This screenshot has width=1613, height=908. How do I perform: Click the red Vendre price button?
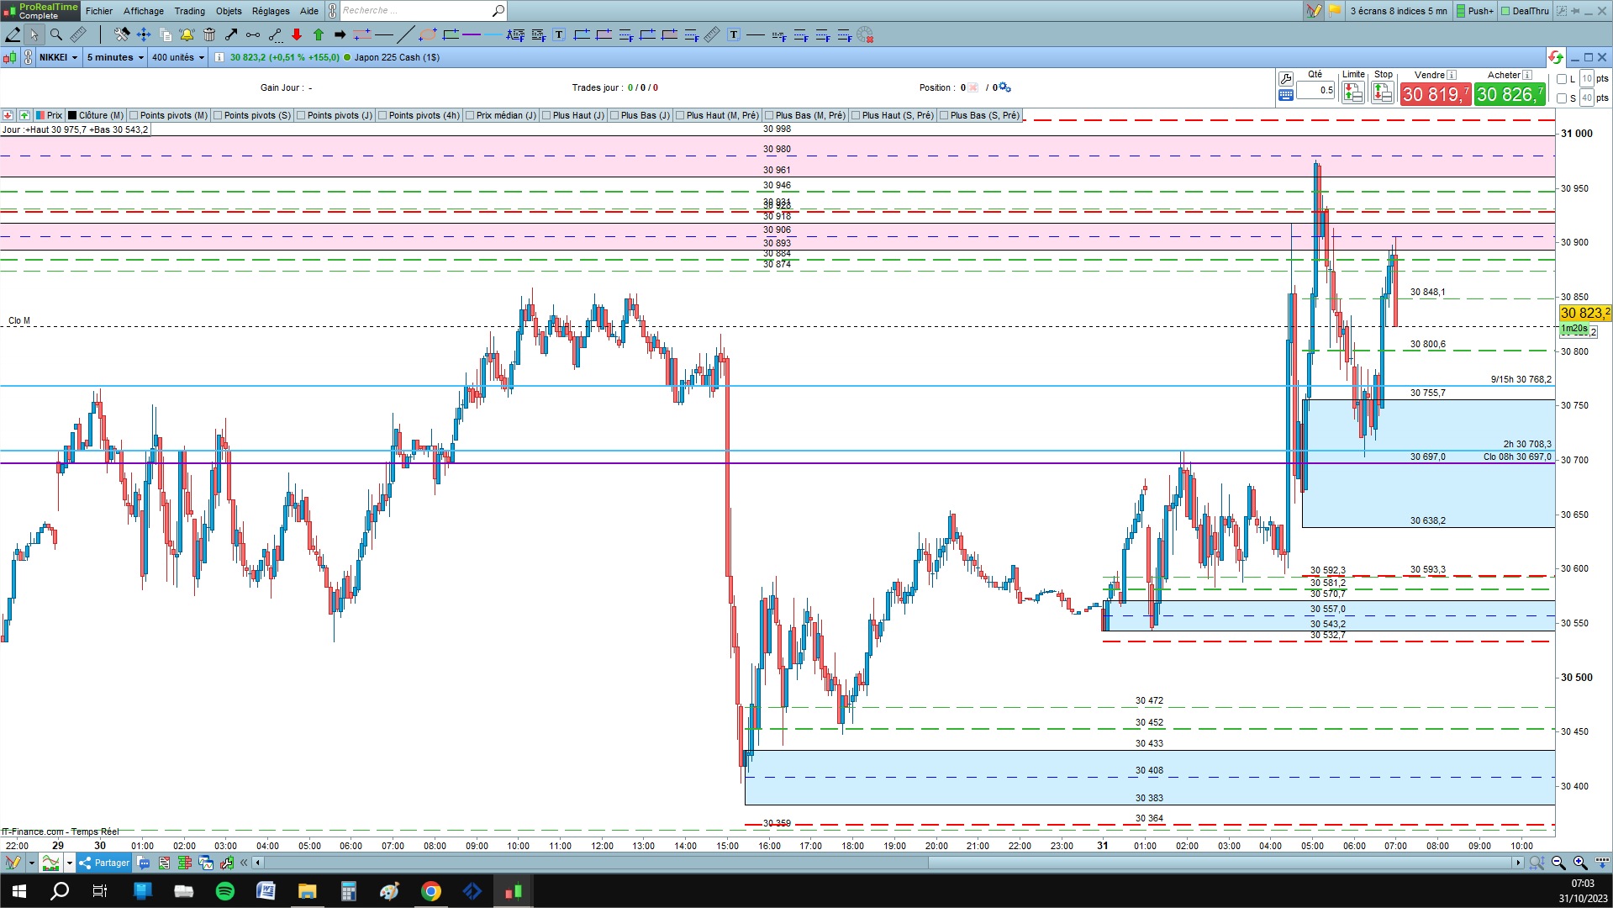pos(1435,94)
